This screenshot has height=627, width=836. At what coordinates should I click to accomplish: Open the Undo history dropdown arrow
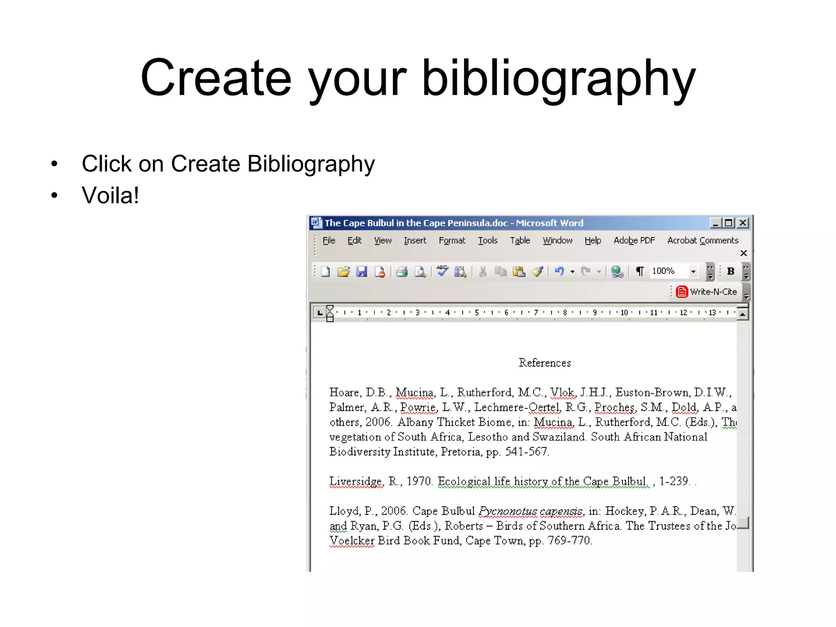pyautogui.click(x=572, y=271)
